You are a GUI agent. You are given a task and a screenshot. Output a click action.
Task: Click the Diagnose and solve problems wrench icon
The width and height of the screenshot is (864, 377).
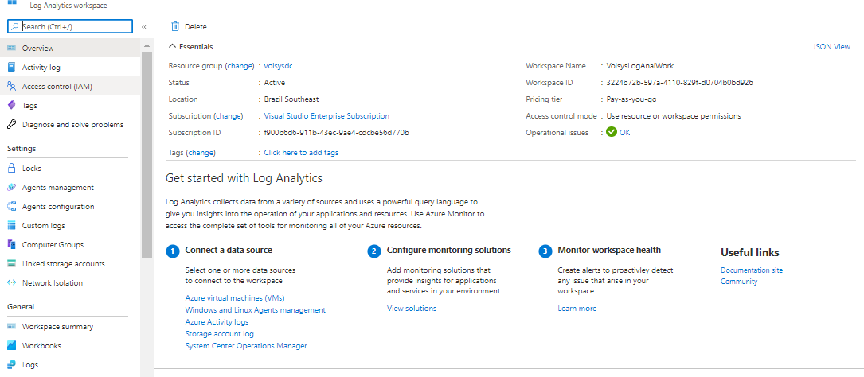[x=11, y=124]
